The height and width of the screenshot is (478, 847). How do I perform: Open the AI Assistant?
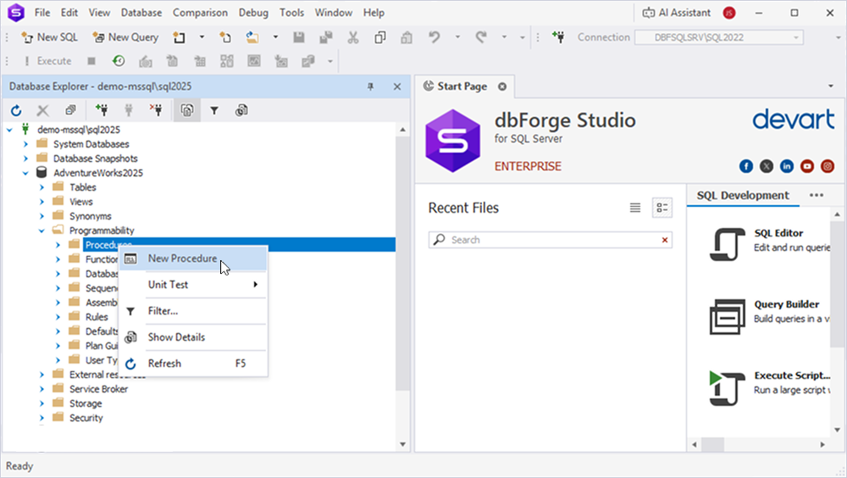[x=677, y=13]
